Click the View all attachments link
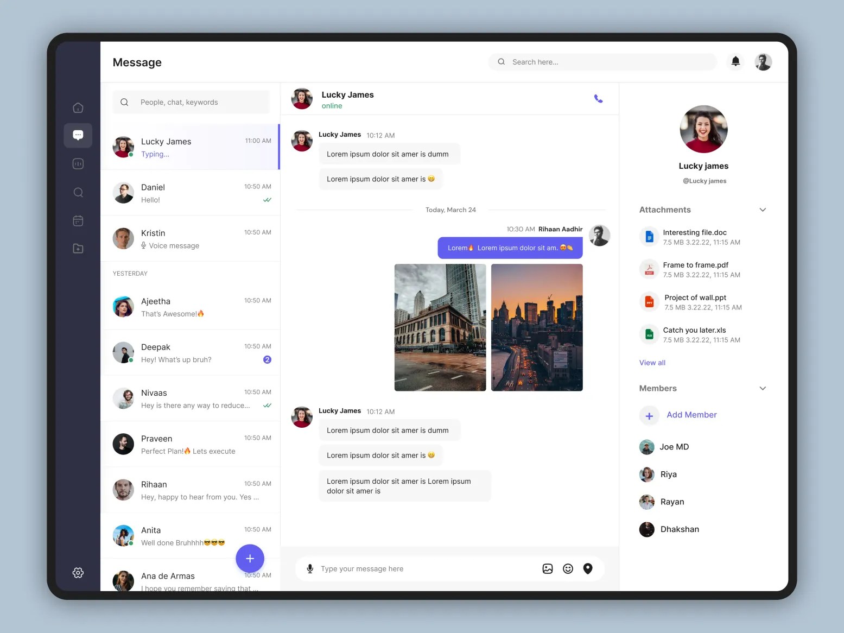The image size is (844, 633). click(x=652, y=363)
